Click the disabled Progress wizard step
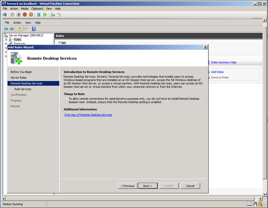268x208 pixels. (16, 100)
